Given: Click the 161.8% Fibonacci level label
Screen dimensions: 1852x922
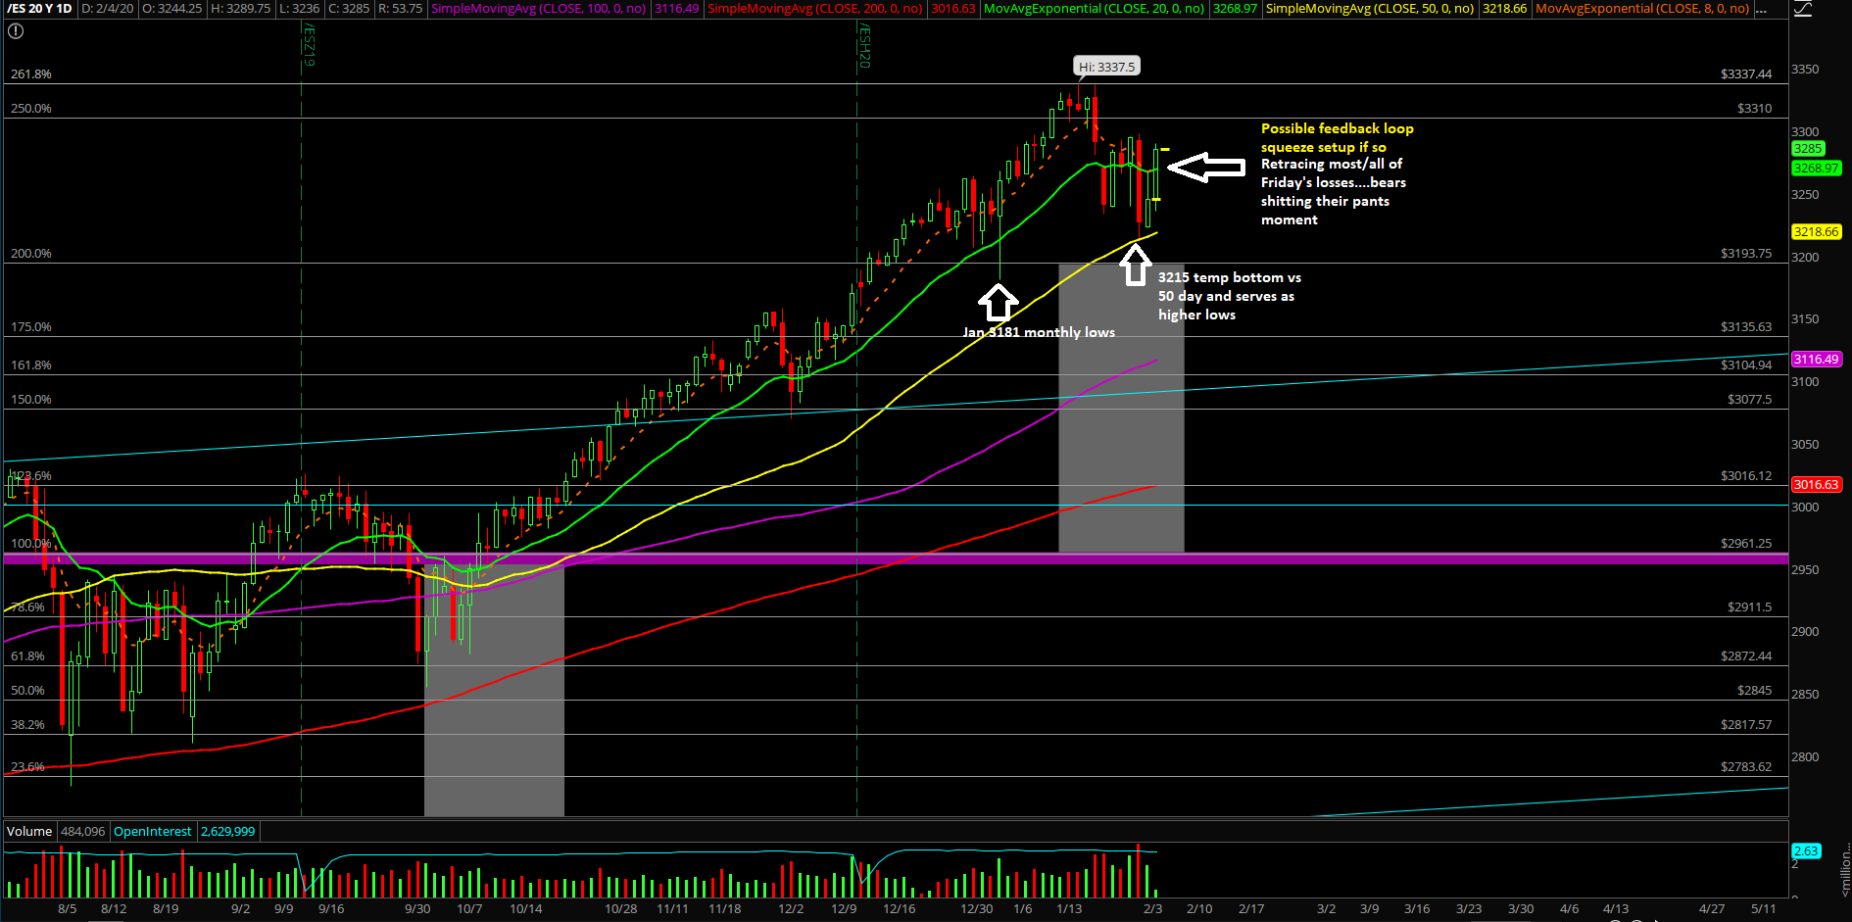Looking at the screenshot, I should click(31, 365).
